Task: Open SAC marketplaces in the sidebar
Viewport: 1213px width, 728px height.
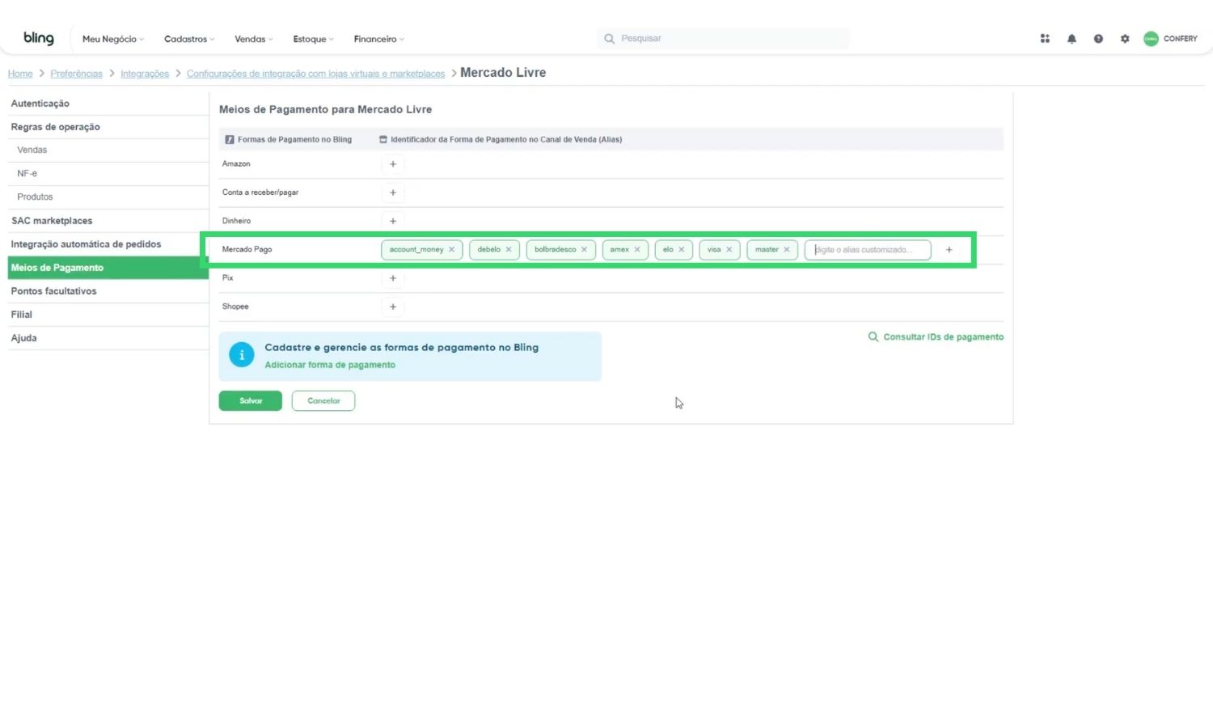Action: [x=108, y=221]
